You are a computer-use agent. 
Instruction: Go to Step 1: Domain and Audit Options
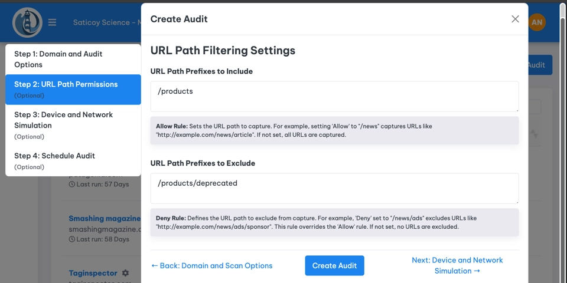[73, 59]
